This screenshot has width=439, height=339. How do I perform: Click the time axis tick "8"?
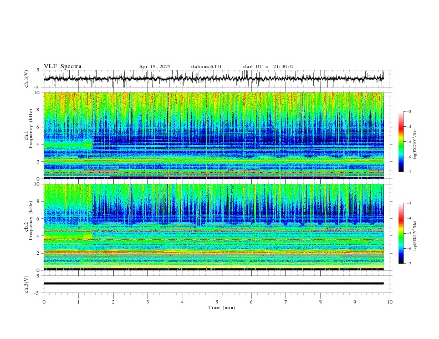click(320, 302)
